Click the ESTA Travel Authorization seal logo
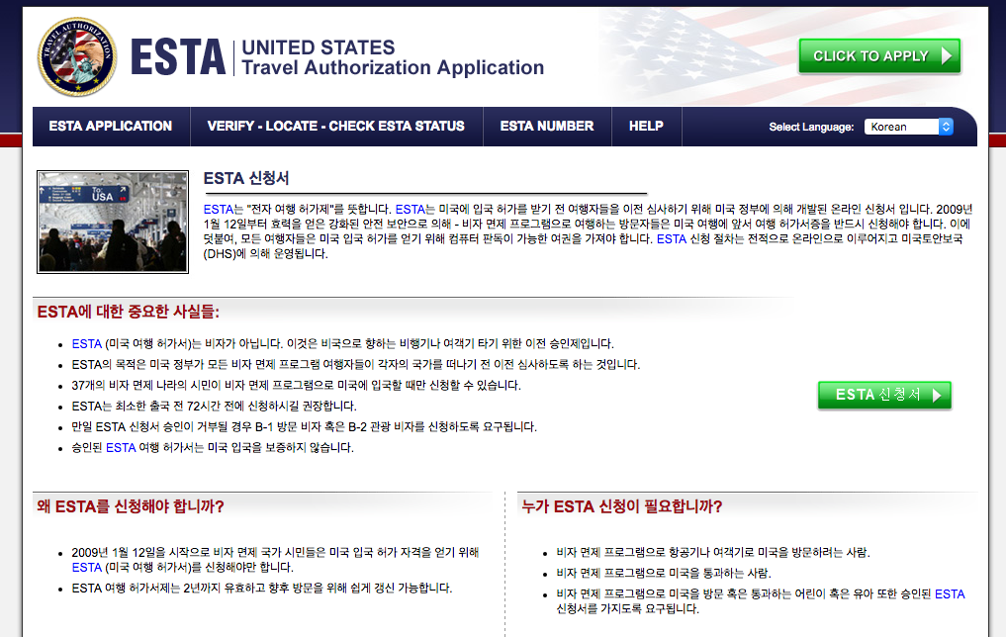Screen dimensions: 1006x637 tap(77, 57)
